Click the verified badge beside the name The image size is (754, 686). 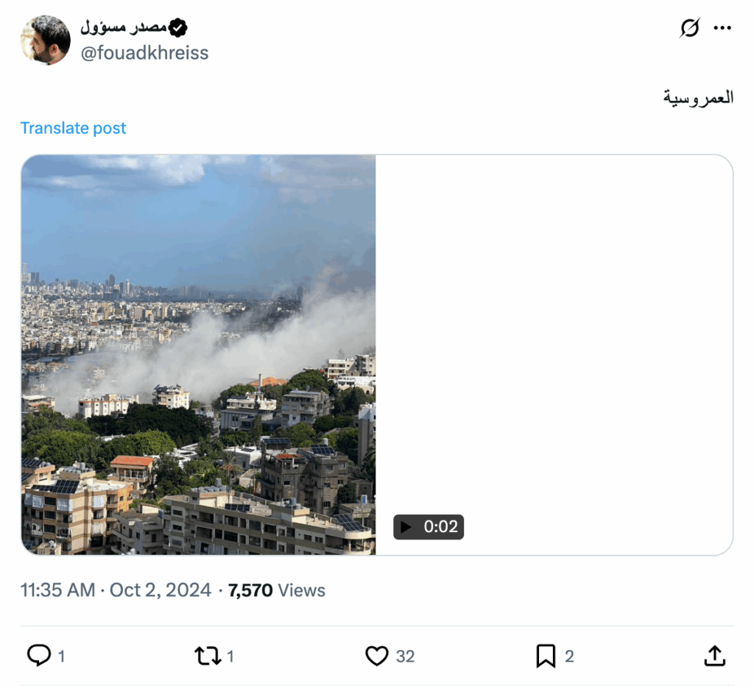coord(178,29)
